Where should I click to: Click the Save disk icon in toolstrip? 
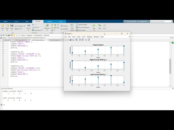pos(12,25)
